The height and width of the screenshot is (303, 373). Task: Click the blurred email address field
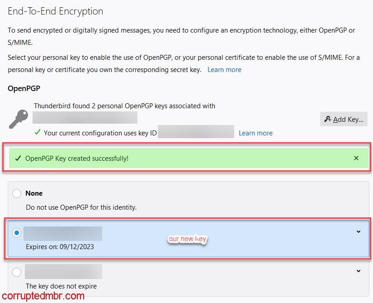(85, 117)
